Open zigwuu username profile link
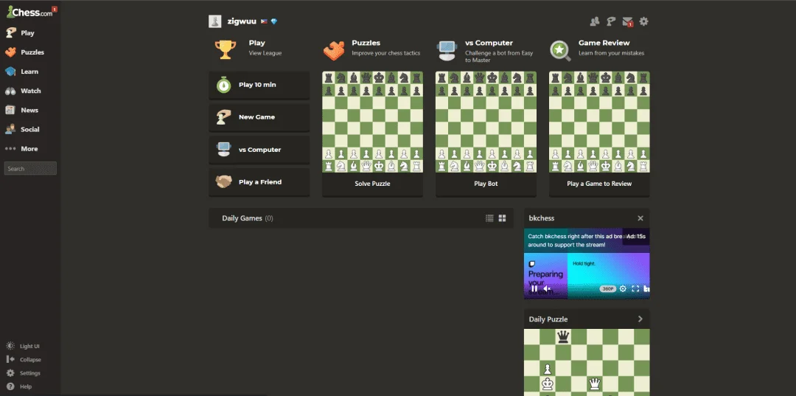The width and height of the screenshot is (796, 396). (242, 21)
